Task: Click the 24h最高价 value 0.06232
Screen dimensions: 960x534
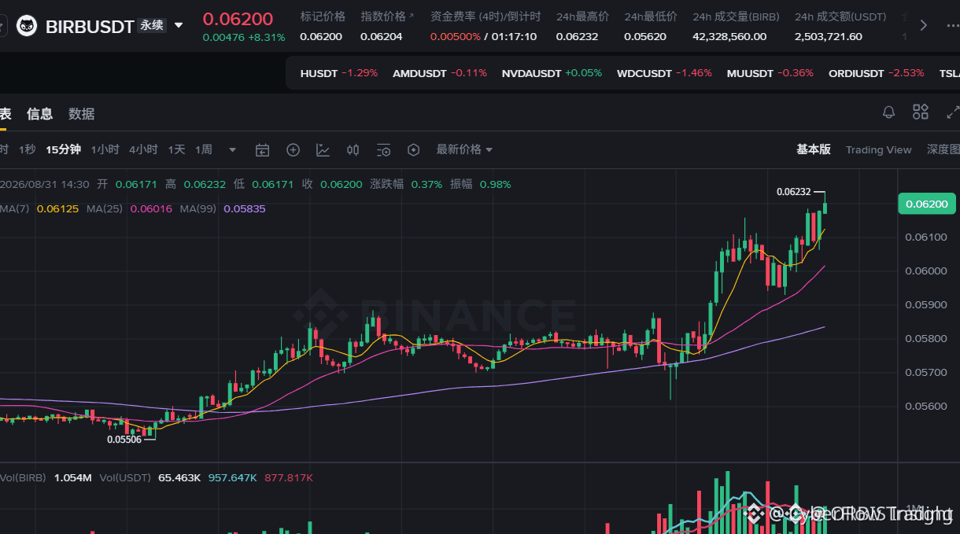Action: 577,36
